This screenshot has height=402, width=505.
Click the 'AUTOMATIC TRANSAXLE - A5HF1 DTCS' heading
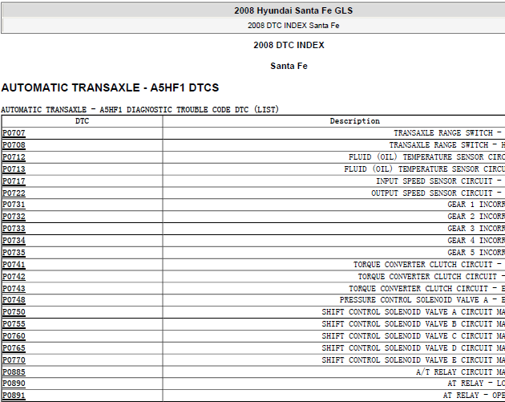(110, 87)
